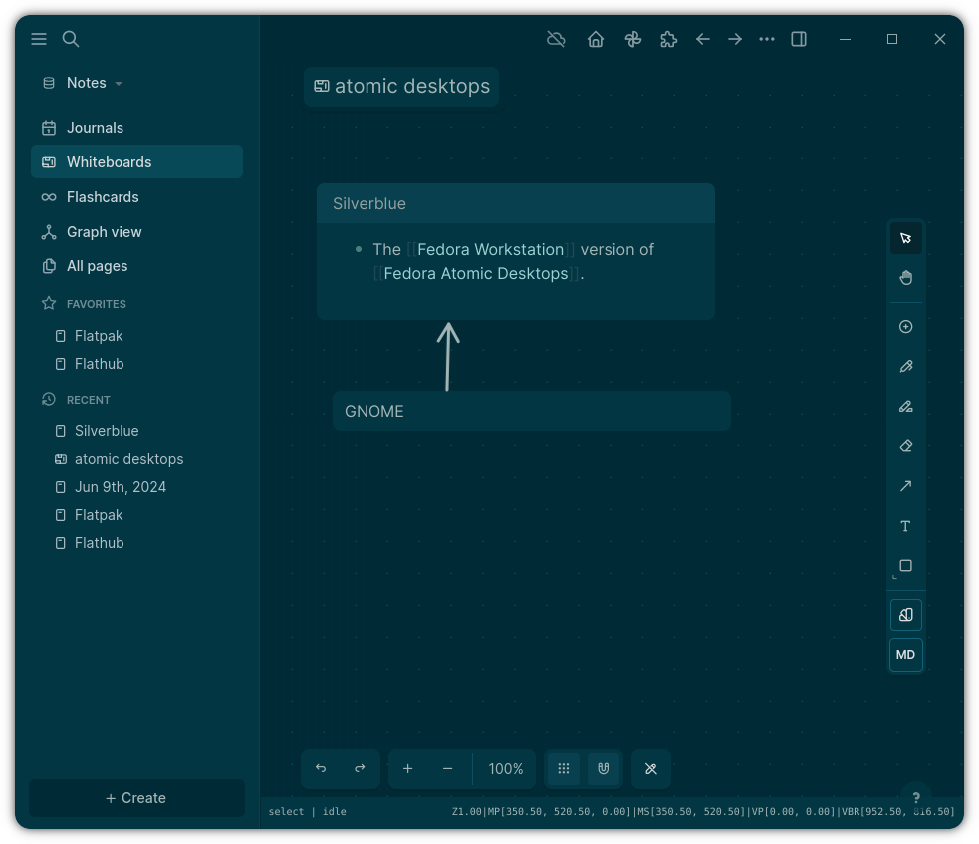Click the add block or page tool
This screenshot has height=844, width=979.
[x=905, y=327]
